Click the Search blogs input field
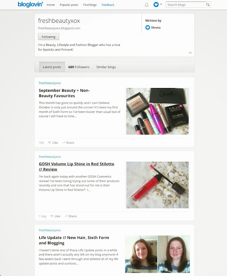This screenshot has height=276, width=227. [x=186, y=5]
